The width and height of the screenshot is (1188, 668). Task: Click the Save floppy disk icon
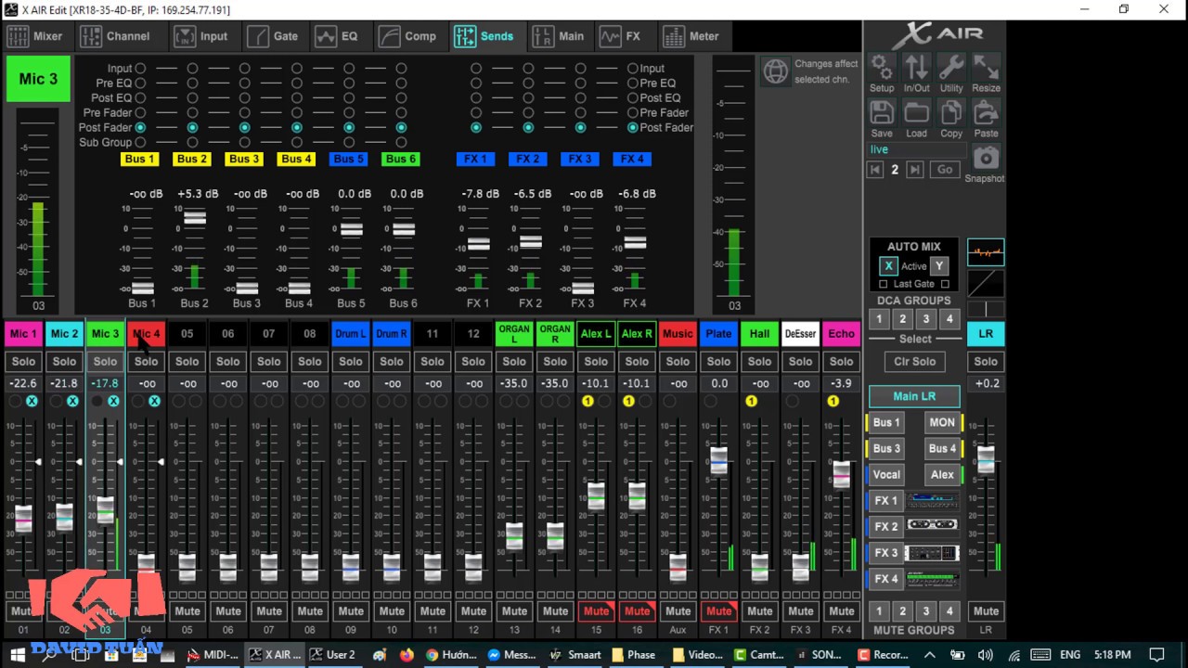[x=882, y=112]
